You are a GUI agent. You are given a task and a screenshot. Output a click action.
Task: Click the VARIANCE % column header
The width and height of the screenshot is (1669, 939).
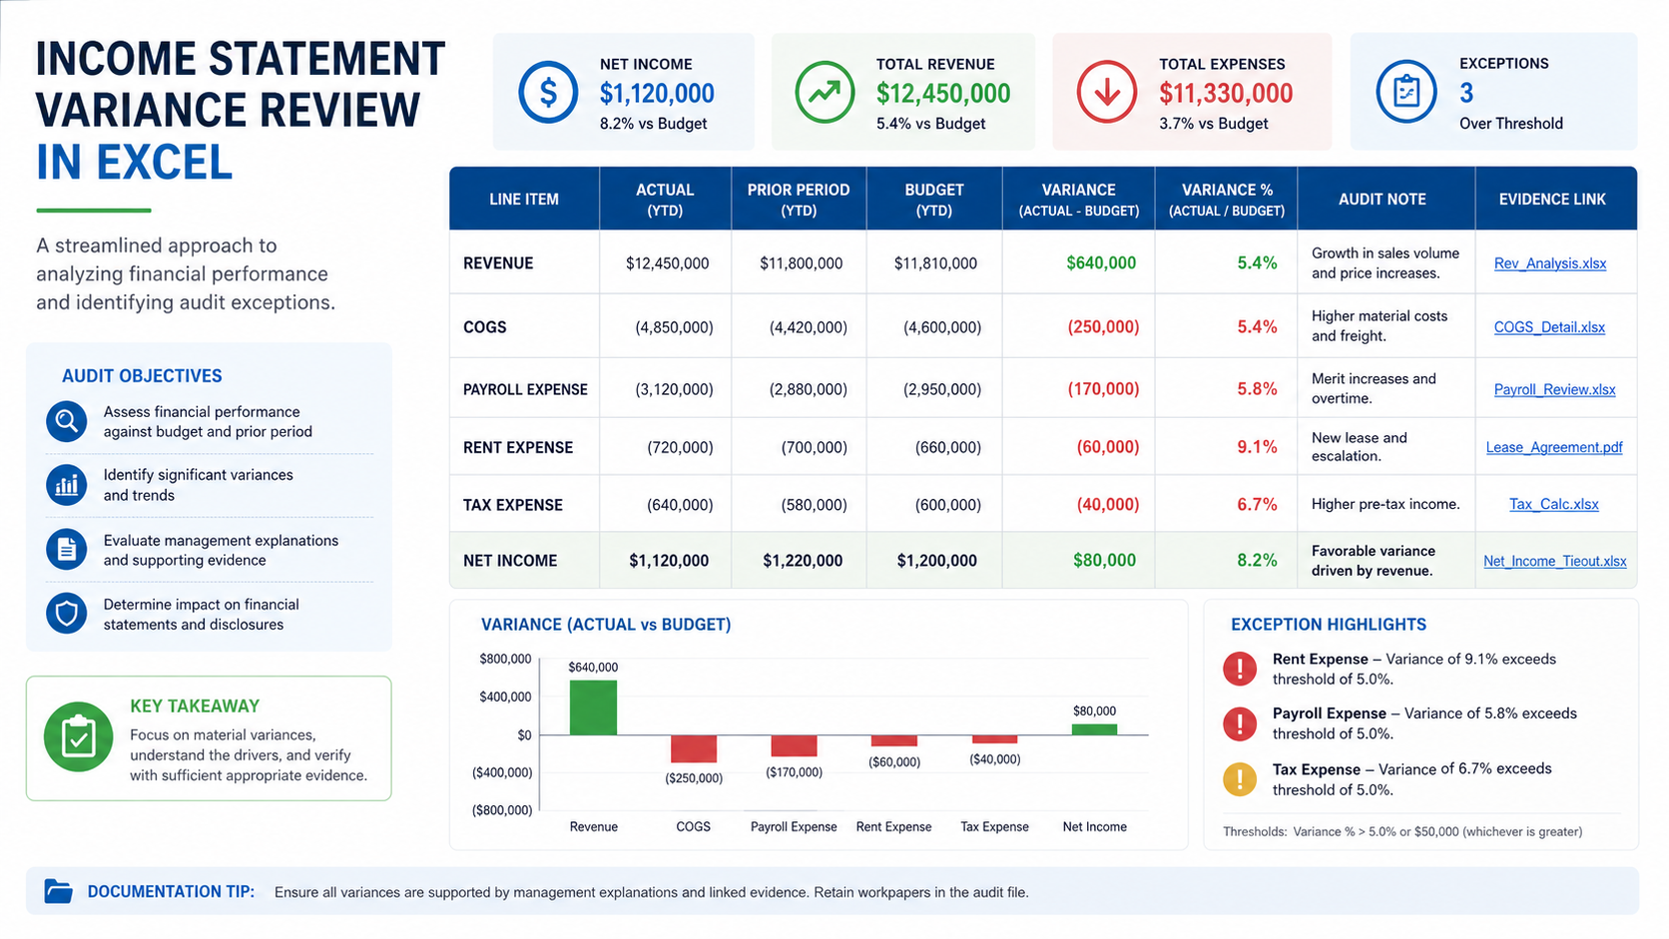click(1227, 200)
